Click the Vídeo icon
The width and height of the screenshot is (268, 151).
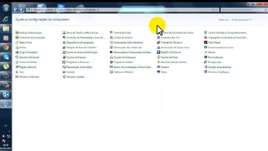click(x=158, y=72)
